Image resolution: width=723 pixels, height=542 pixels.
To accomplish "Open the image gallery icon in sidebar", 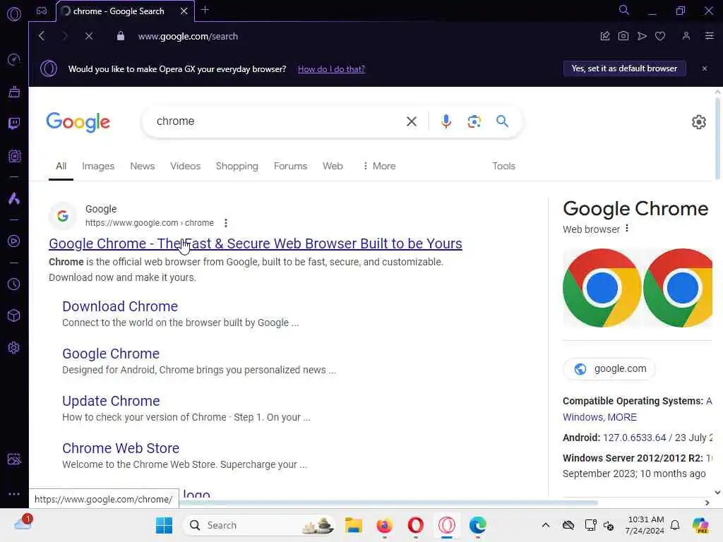I will pyautogui.click(x=14, y=459).
